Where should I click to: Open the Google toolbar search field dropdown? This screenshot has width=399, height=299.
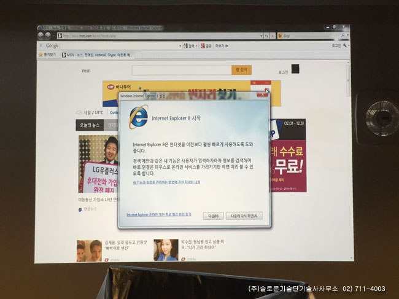point(180,46)
